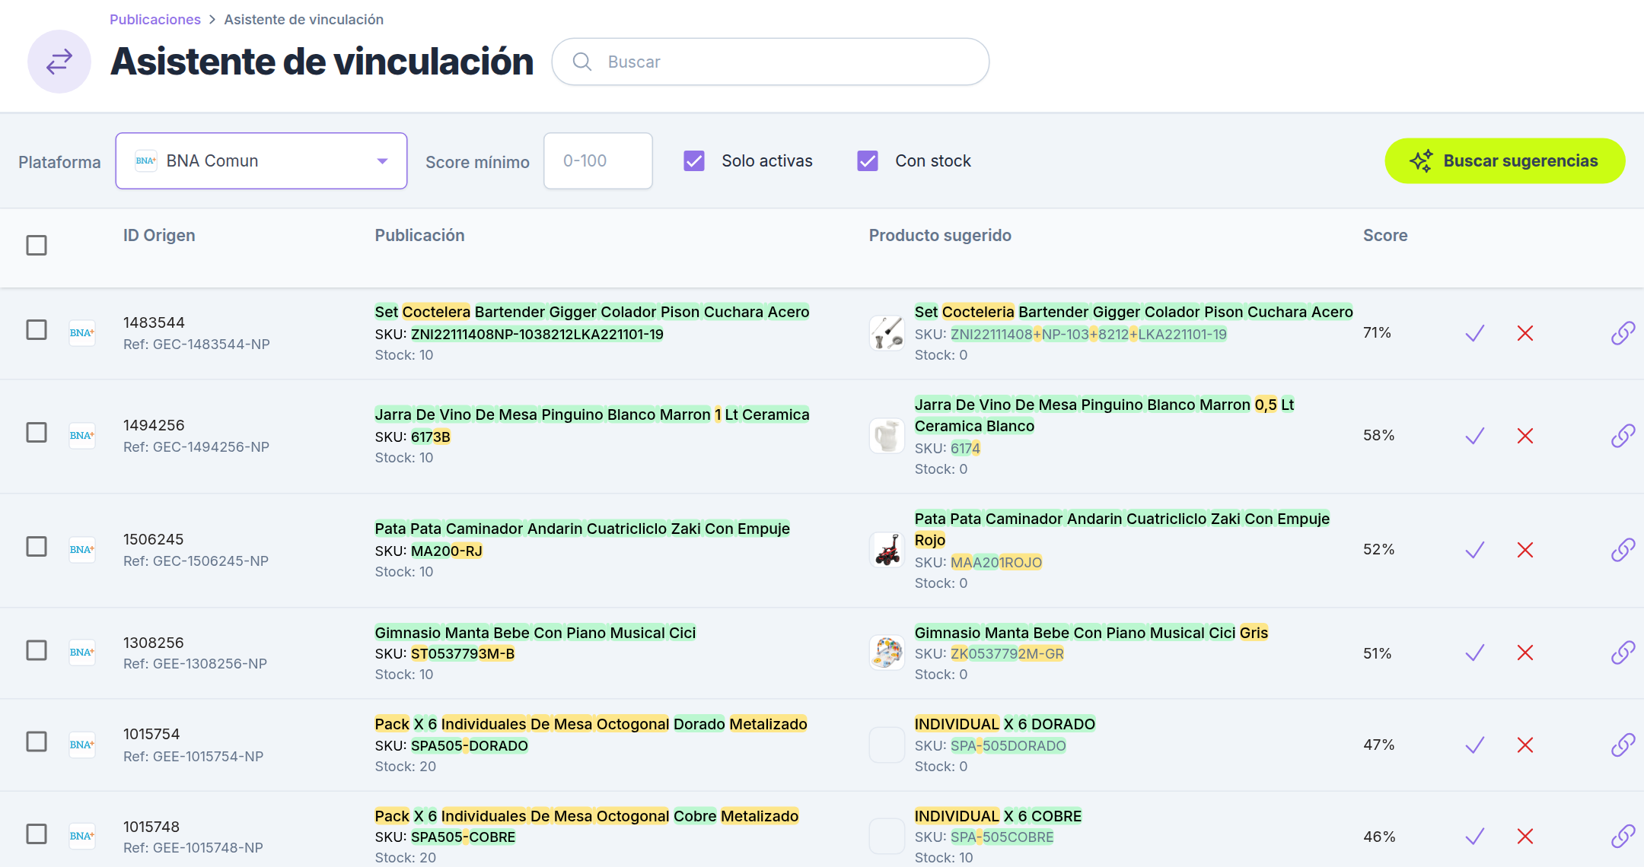1644x867 pixels.
Task: Check the row for ID 1308256
Action: point(37,650)
